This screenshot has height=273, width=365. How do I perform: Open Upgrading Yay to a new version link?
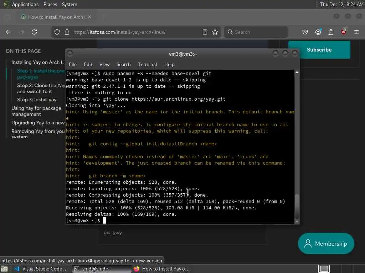[x=38, y=123]
